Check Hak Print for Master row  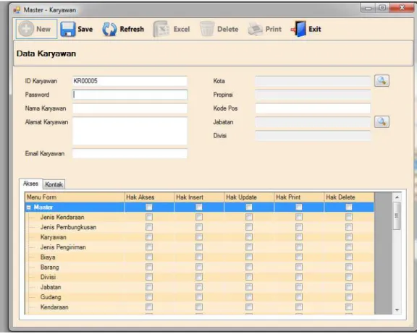(x=299, y=207)
